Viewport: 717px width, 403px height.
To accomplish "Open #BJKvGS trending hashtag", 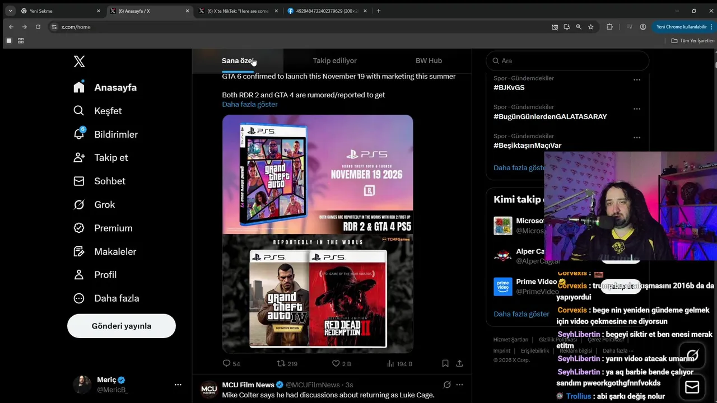I will pos(509,87).
